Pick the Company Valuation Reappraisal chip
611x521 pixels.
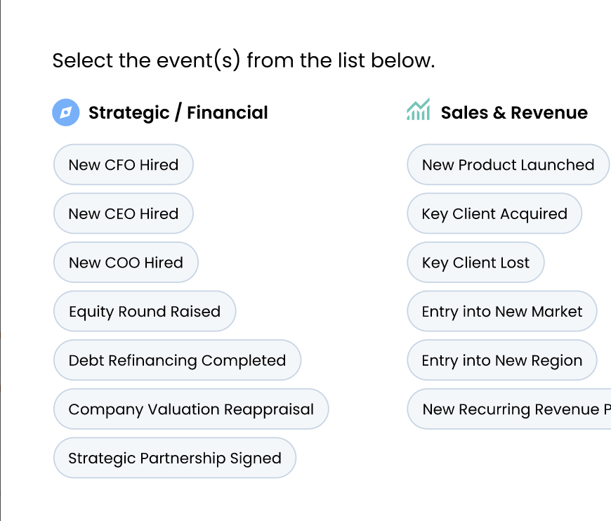point(191,409)
